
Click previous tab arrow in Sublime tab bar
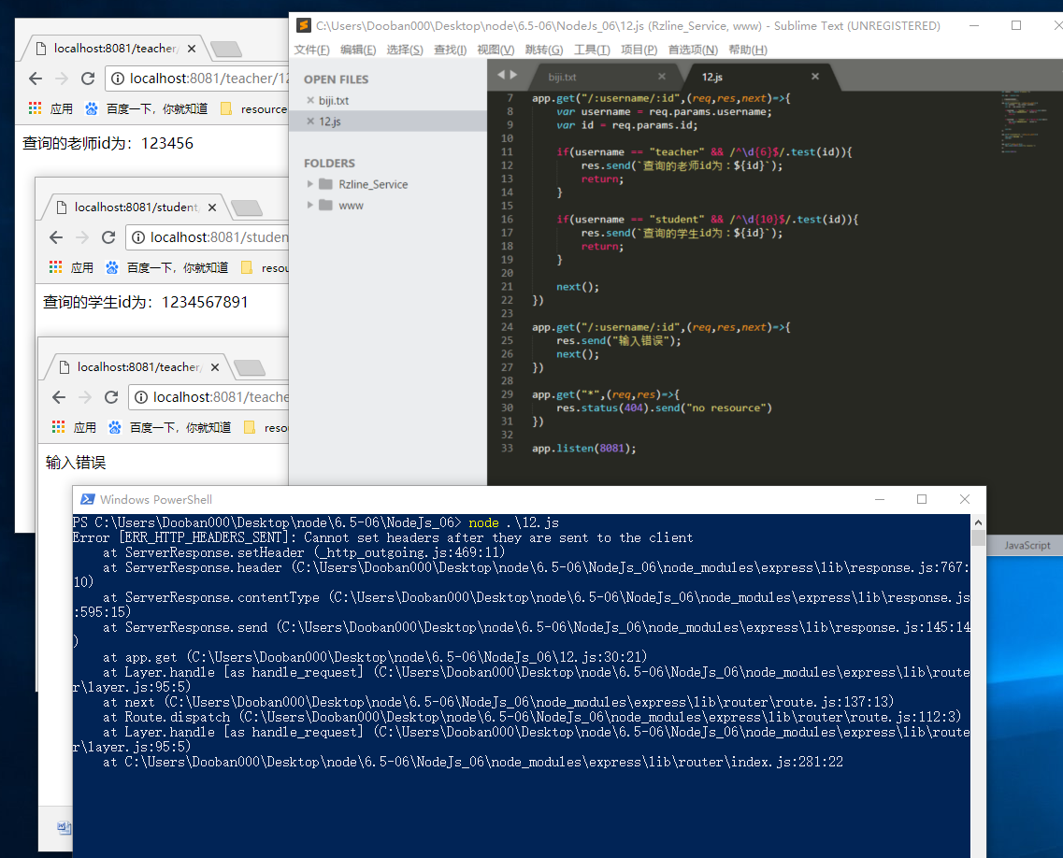[501, 75]
